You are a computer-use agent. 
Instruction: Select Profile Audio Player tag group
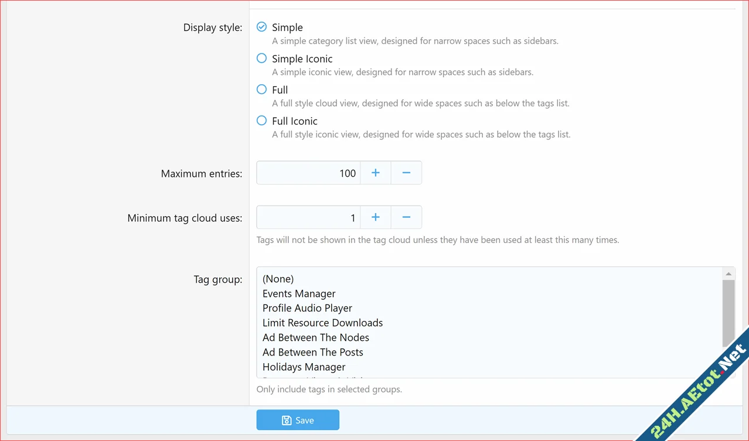pos(307,308)
